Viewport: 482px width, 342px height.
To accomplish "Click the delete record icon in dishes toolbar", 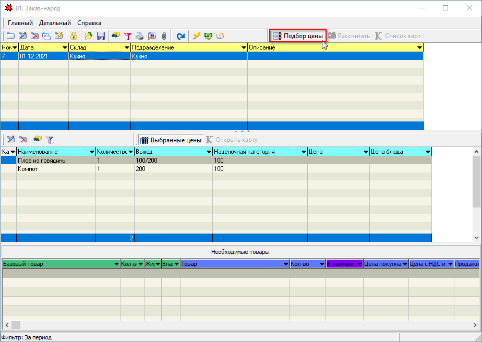I will tap(23, 140).
